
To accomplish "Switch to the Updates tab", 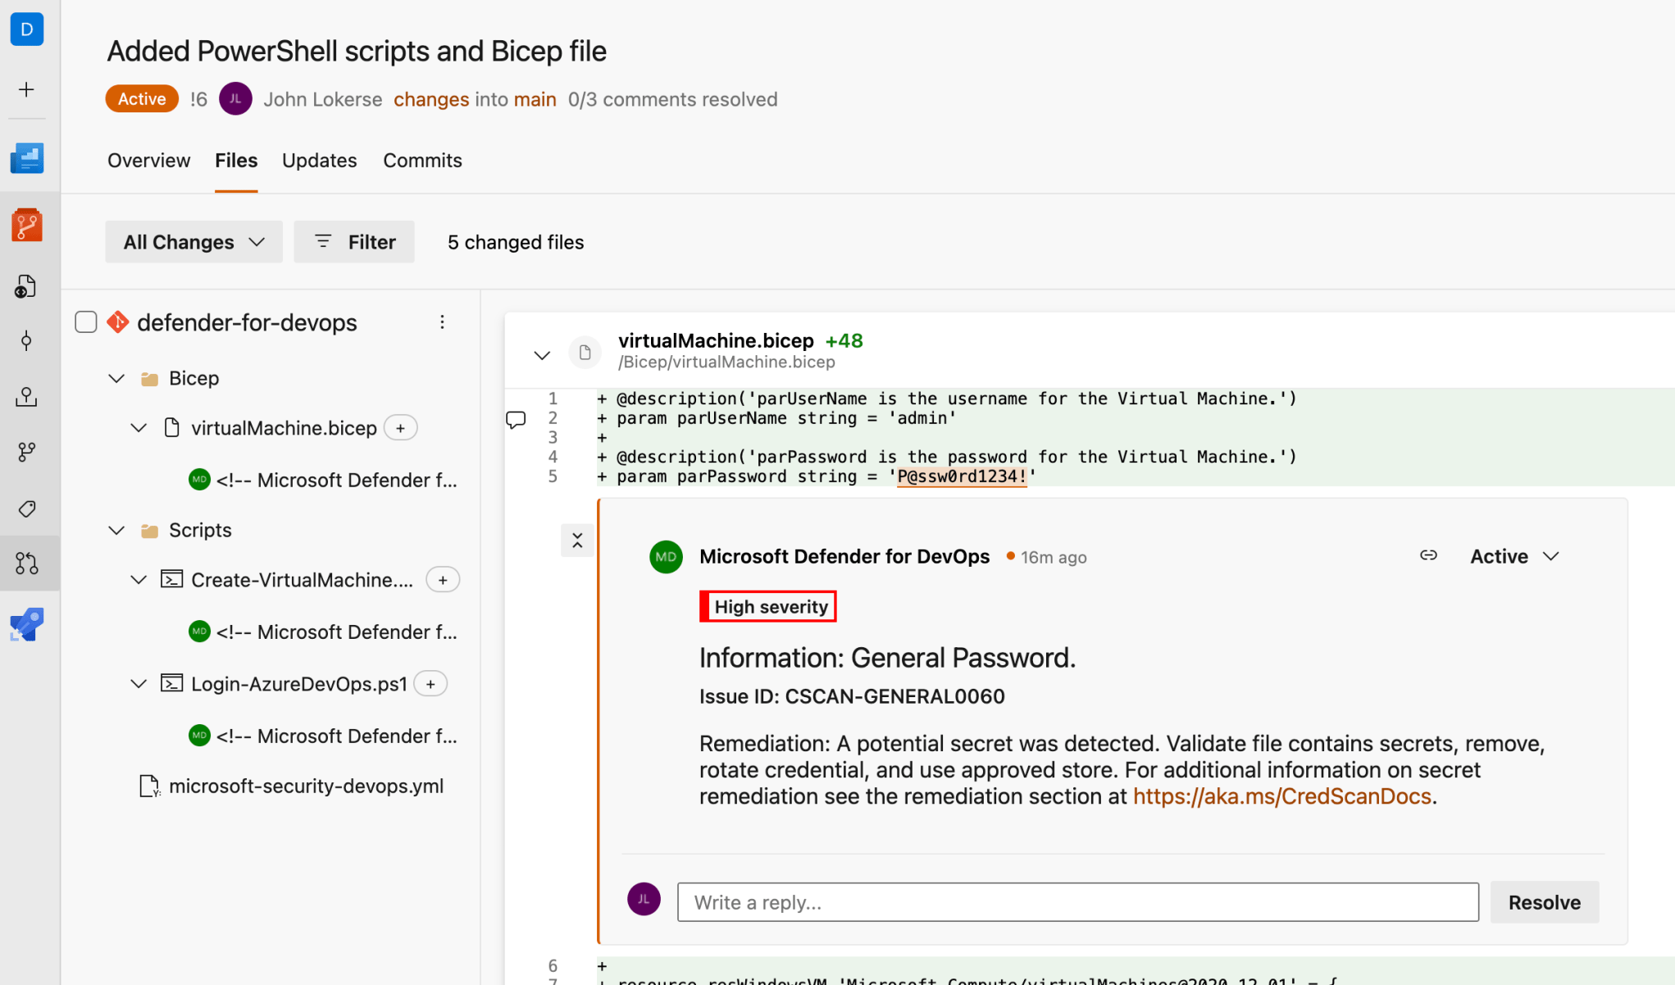I will (x=319, y=161).
